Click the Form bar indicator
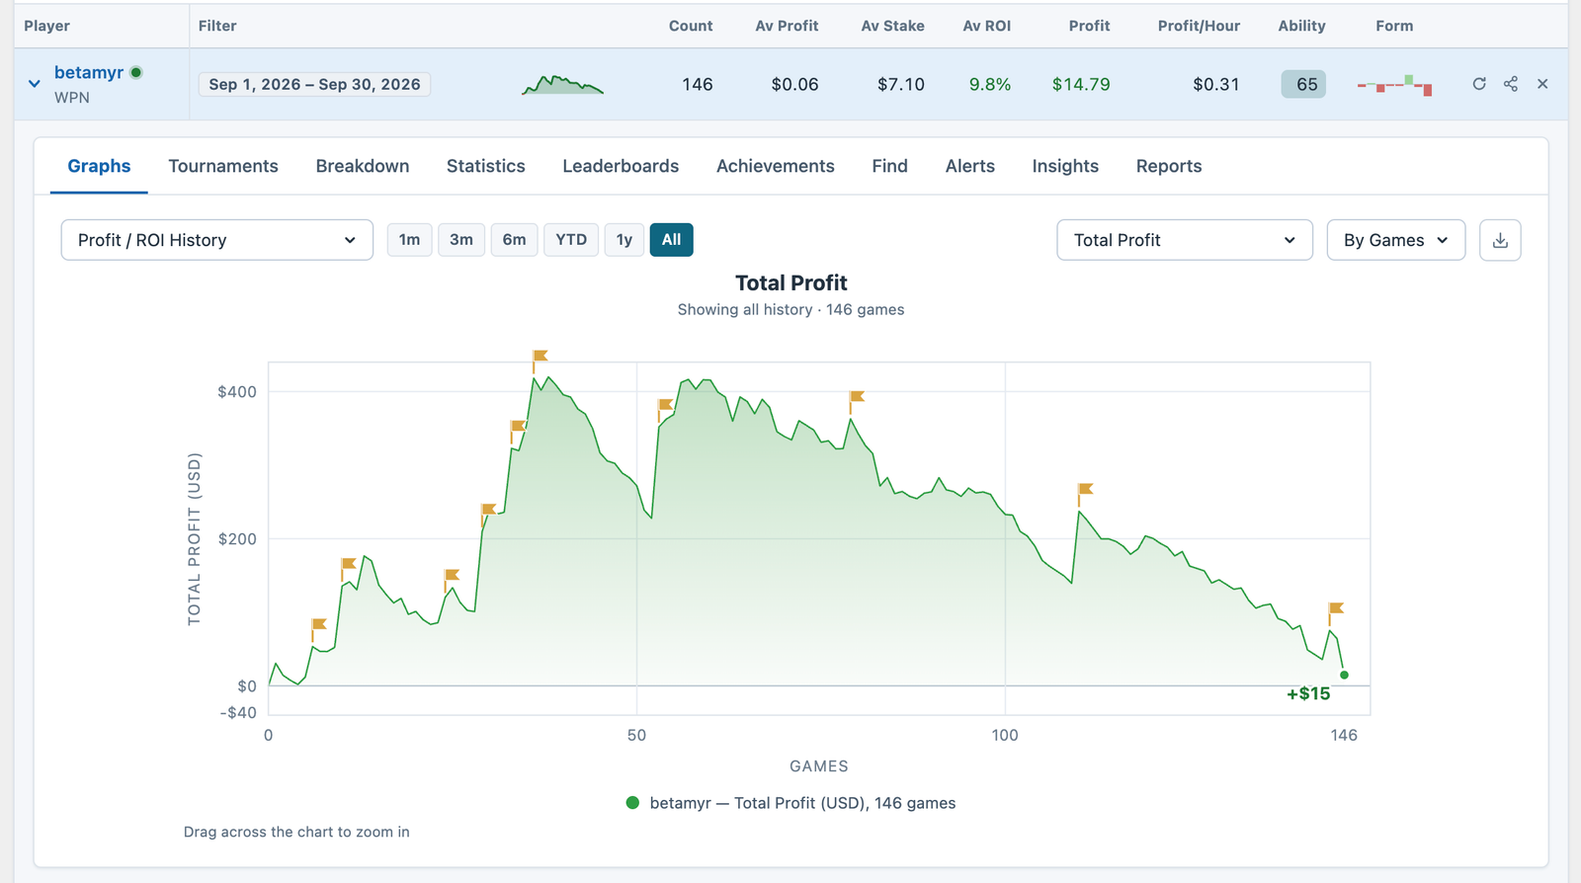This screenshot has width=1581, height=883. pyautogui.click(x=1395, y=85)
